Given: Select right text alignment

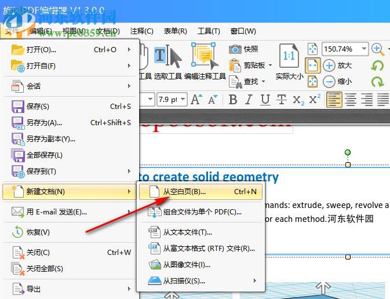Looking at the screenshot, I should coord(367,100).
